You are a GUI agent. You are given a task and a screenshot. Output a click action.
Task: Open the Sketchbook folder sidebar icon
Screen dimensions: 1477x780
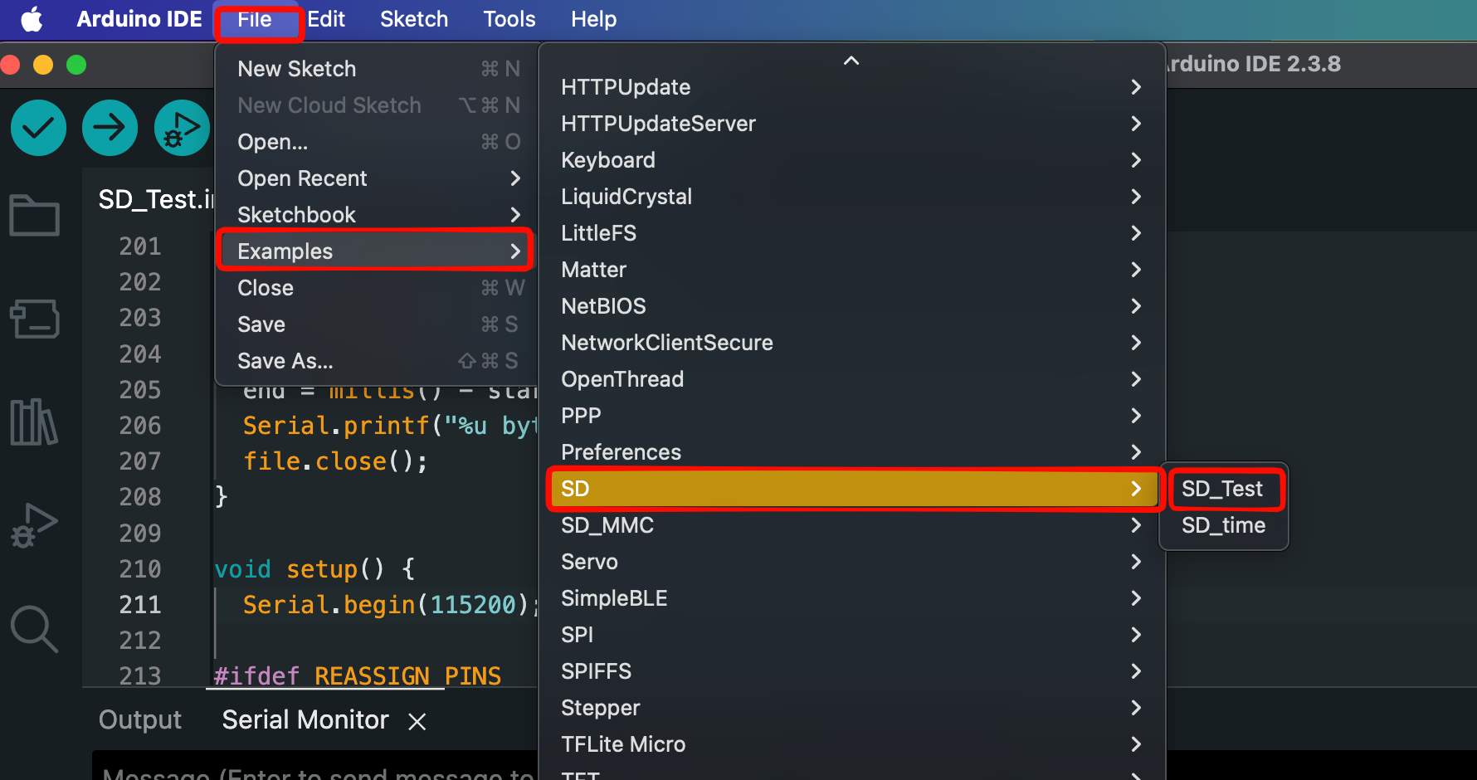point(34,215)
